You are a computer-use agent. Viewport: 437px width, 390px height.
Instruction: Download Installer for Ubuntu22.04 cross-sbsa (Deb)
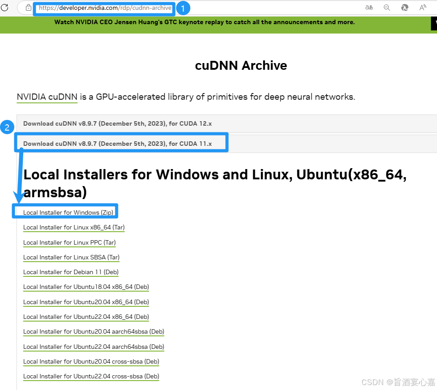[91, 376]
